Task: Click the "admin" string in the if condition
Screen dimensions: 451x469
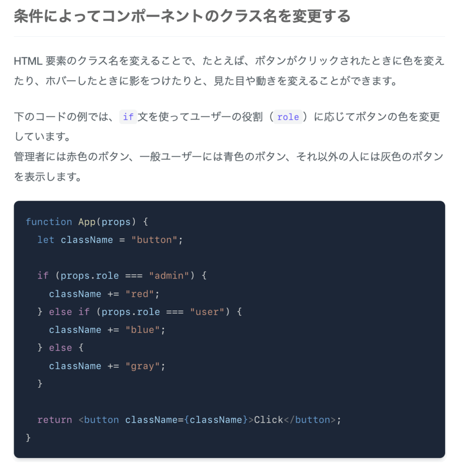Action: click(169, 275)
